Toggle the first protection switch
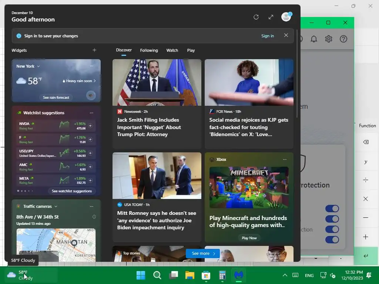 click(x=332, y=209)
